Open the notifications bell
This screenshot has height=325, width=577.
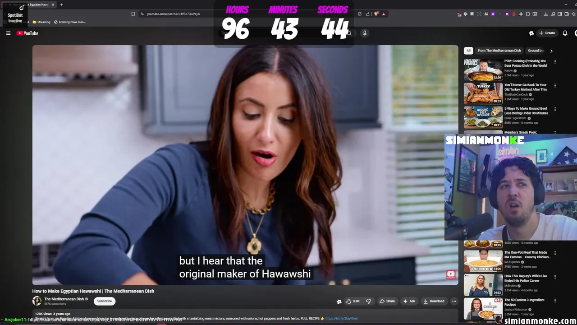pyautogui.click(x=565, y=33)
